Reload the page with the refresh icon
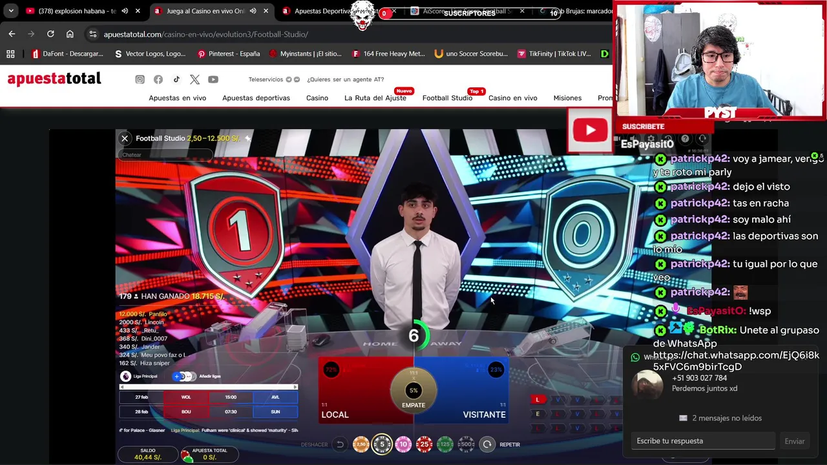Image resolution: width=827 pixels, height=465 pixels. click(50, 34)
